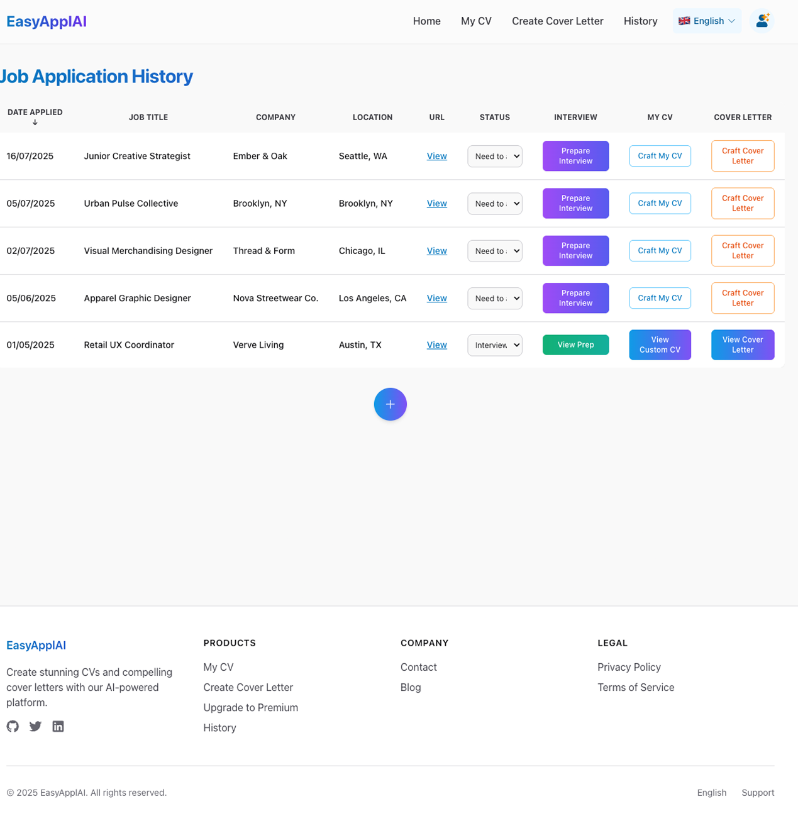The height and width of the screenshot is (816, 798).
Task: Open the user profile avatar icon
Action: point(762,21)
